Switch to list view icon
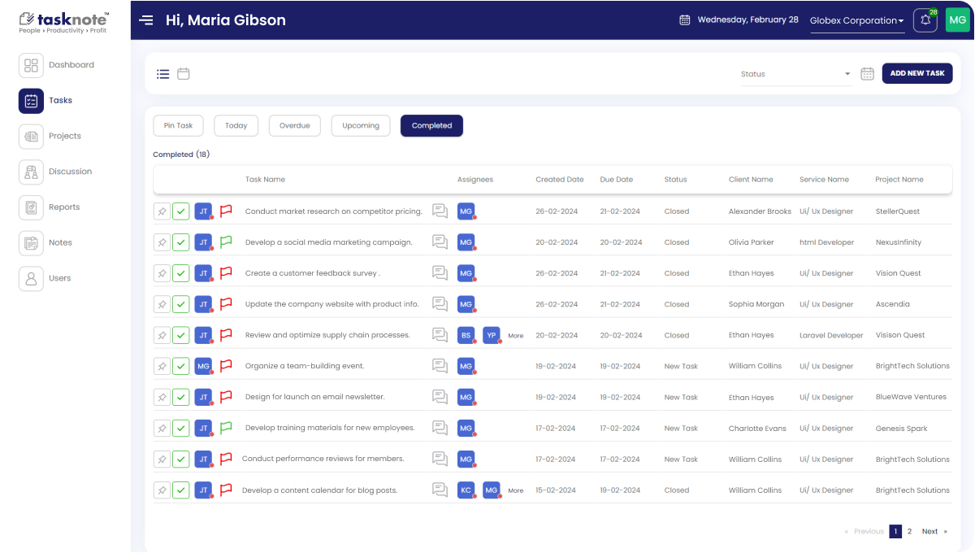Screen dimensions: 975x553 [x=163, y=74]
